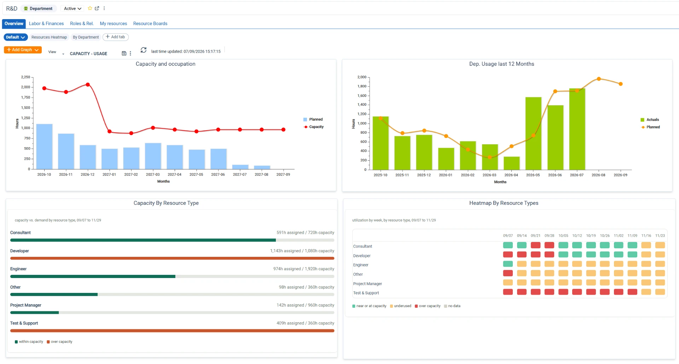Viewport: 679px width, 364px height.
Task: Open the Resource Boards tab
Action: tap(150, 24)
